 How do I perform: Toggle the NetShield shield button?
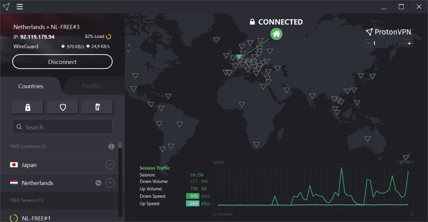point(63,107)
